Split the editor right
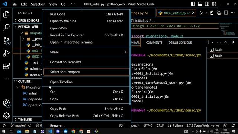The width and height of the screenshot is (238, 134). (226, 13)
